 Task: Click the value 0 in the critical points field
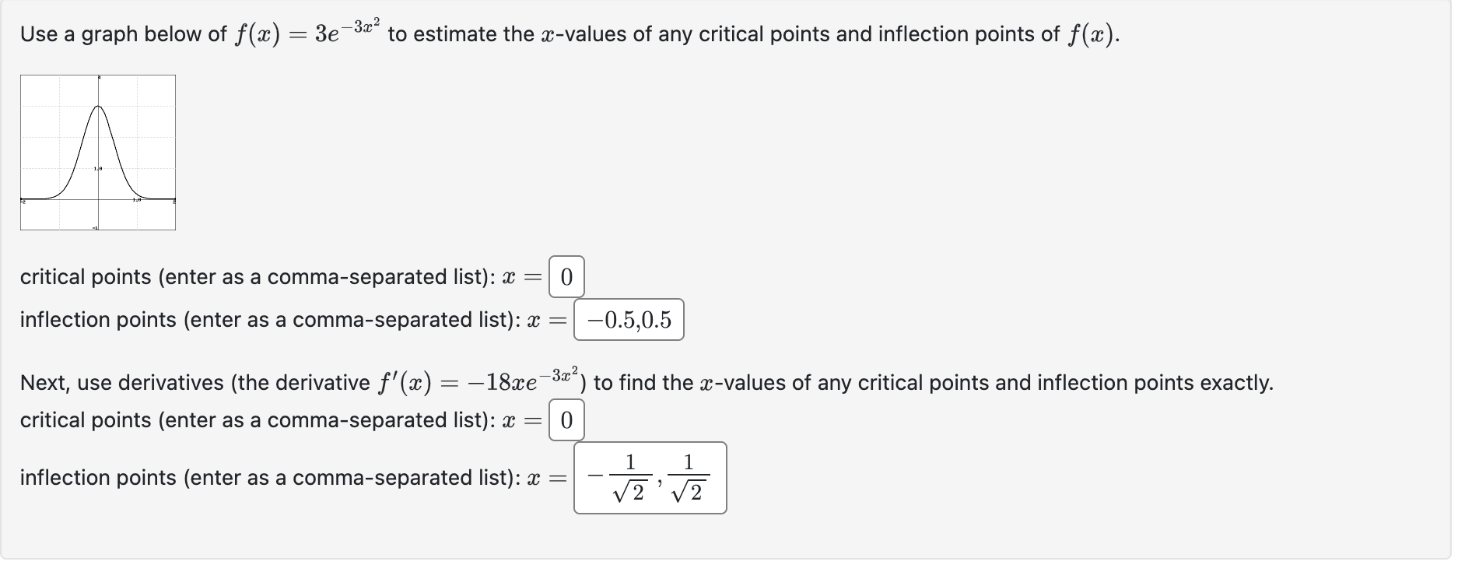pos(566,277)
